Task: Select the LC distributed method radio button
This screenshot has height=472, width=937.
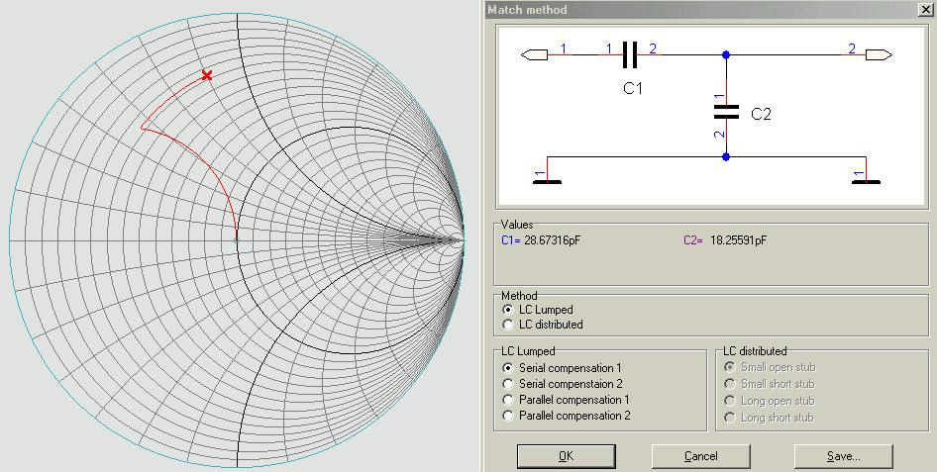Action: 508,325
